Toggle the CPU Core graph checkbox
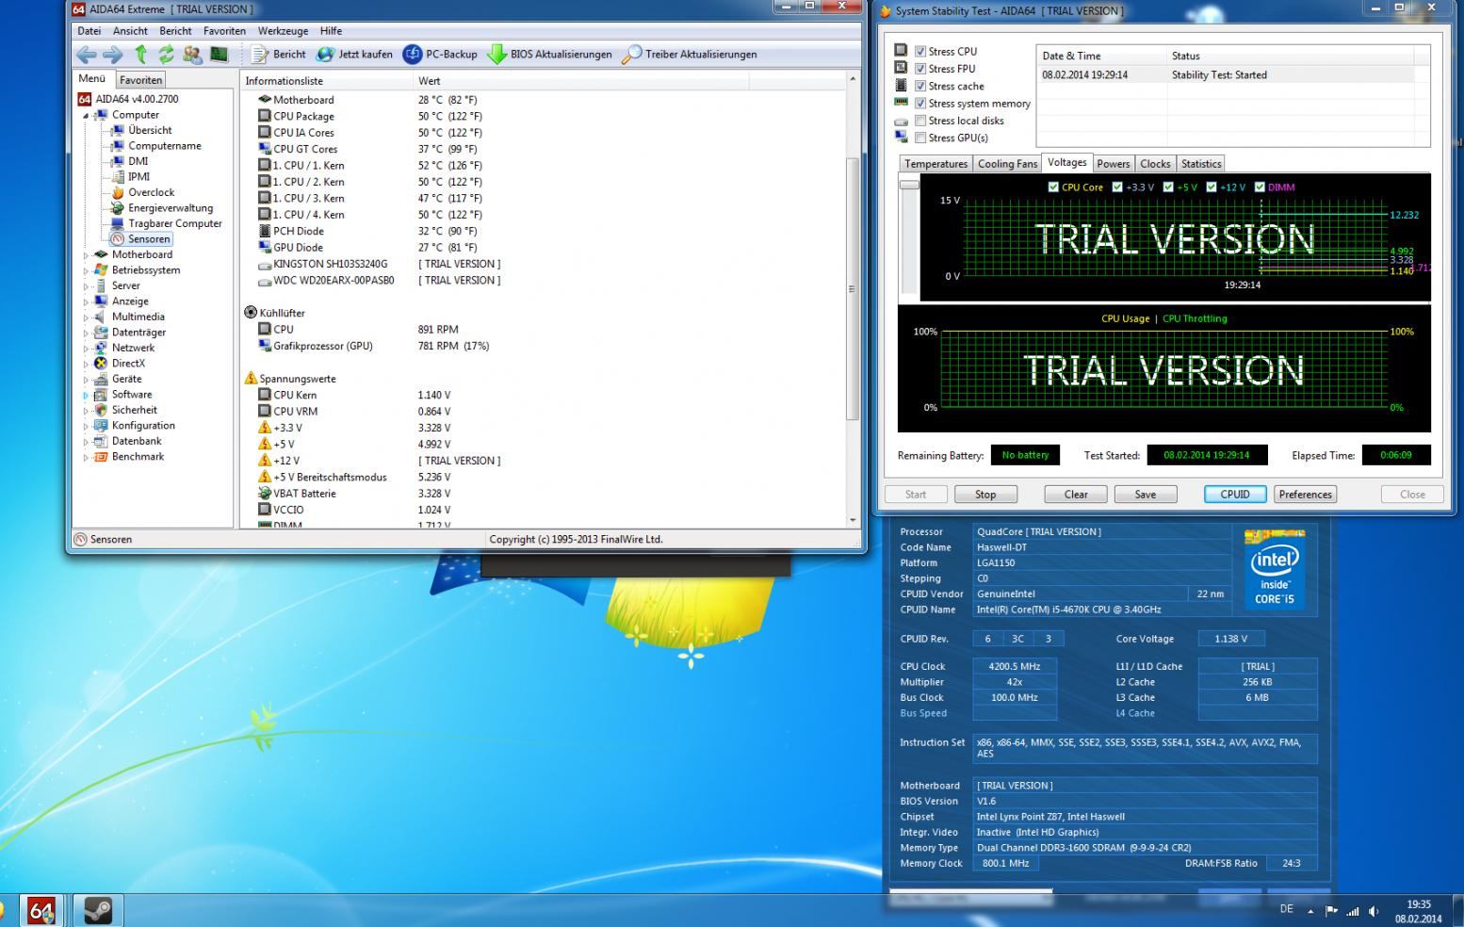This screenshot has height=927, width=1464. [1053, 187]
